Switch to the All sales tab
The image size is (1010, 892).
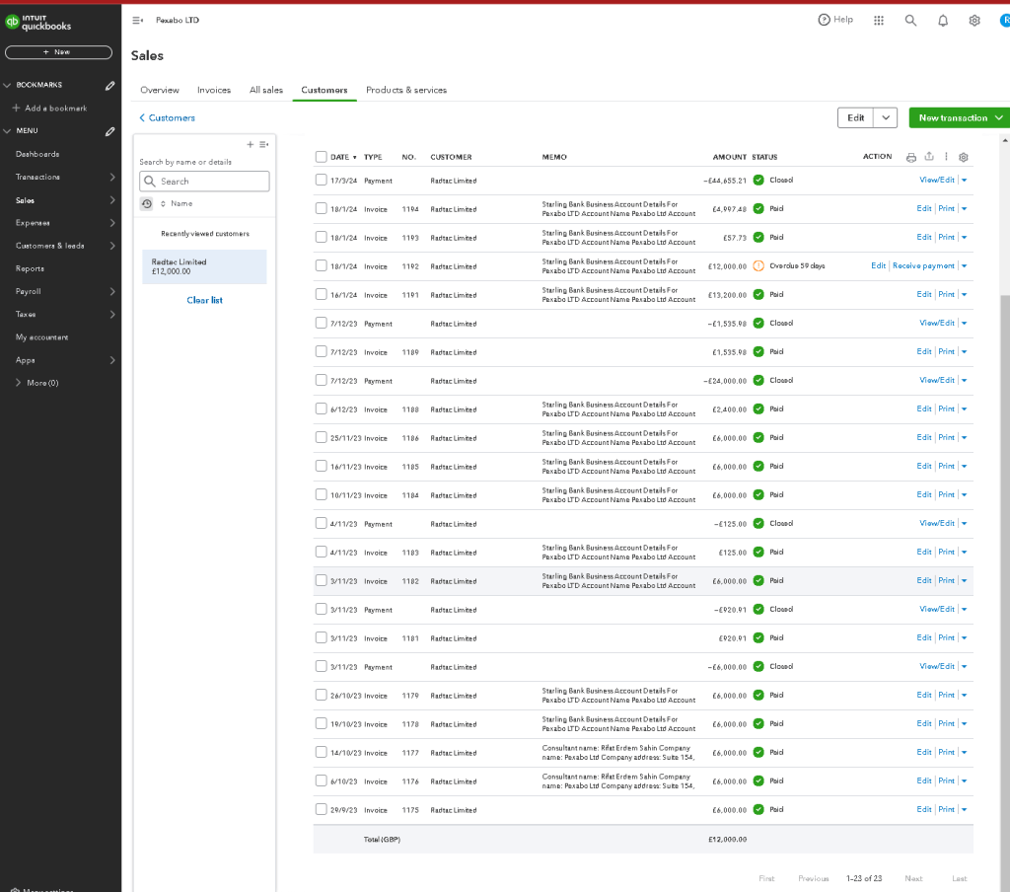266,90
